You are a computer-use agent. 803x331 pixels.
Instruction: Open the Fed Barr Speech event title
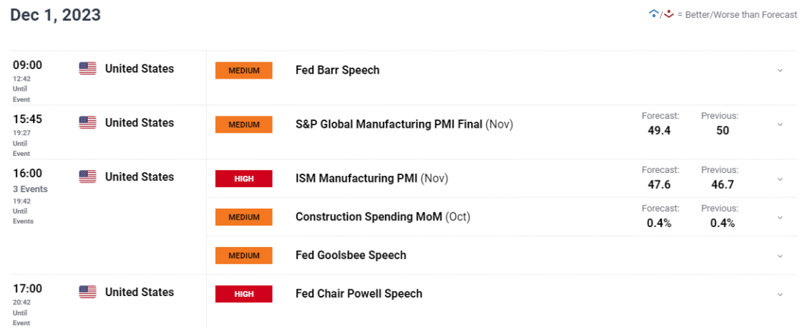pos(338,71)
